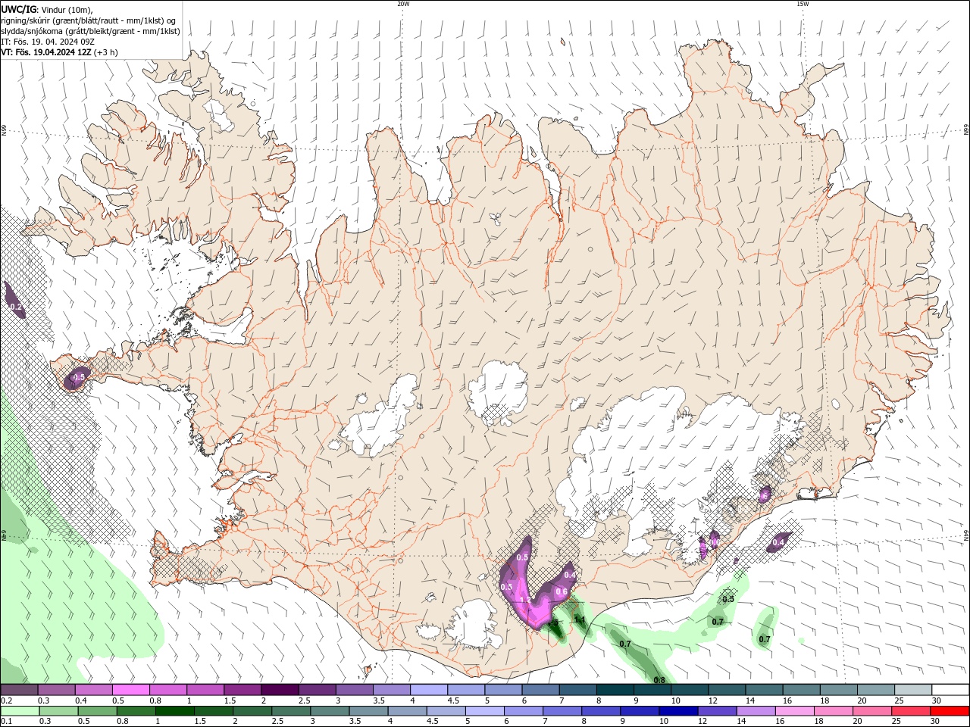Click the 3 swatch in the snow scale
The width and height of the screenshot is (970, 727).
pos(354,690)
